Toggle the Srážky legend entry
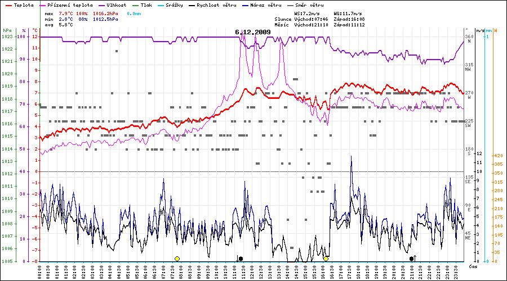Viewport: 507px width, 281px height. (x=169, y=4)
